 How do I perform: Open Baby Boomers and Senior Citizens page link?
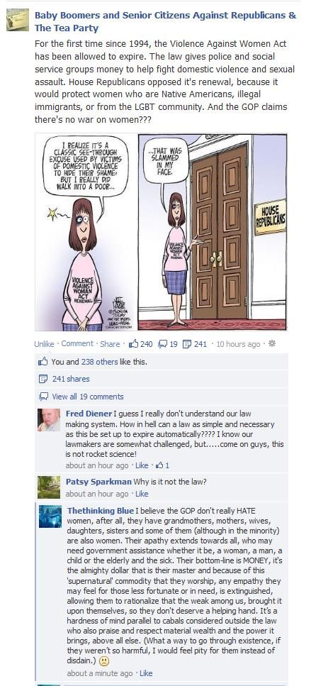[165, 21]
